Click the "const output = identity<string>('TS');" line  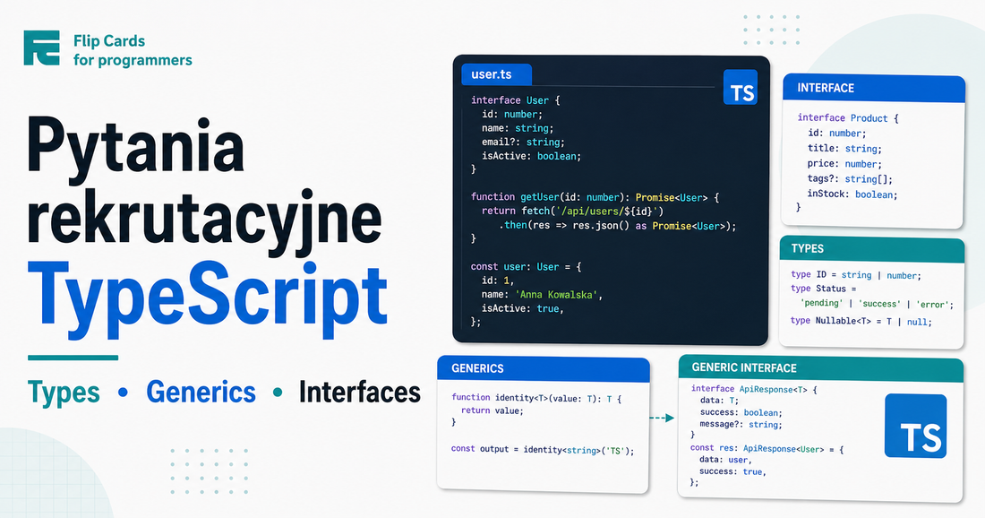[x=543, y=450]
